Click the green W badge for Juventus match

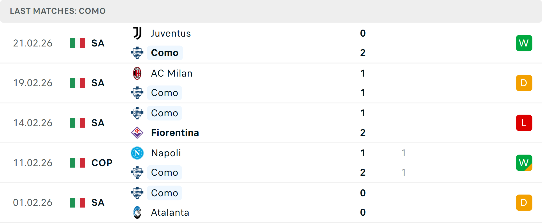[524, 43]
